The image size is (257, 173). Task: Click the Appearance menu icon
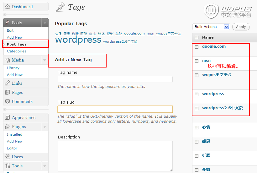coord(7,117)
